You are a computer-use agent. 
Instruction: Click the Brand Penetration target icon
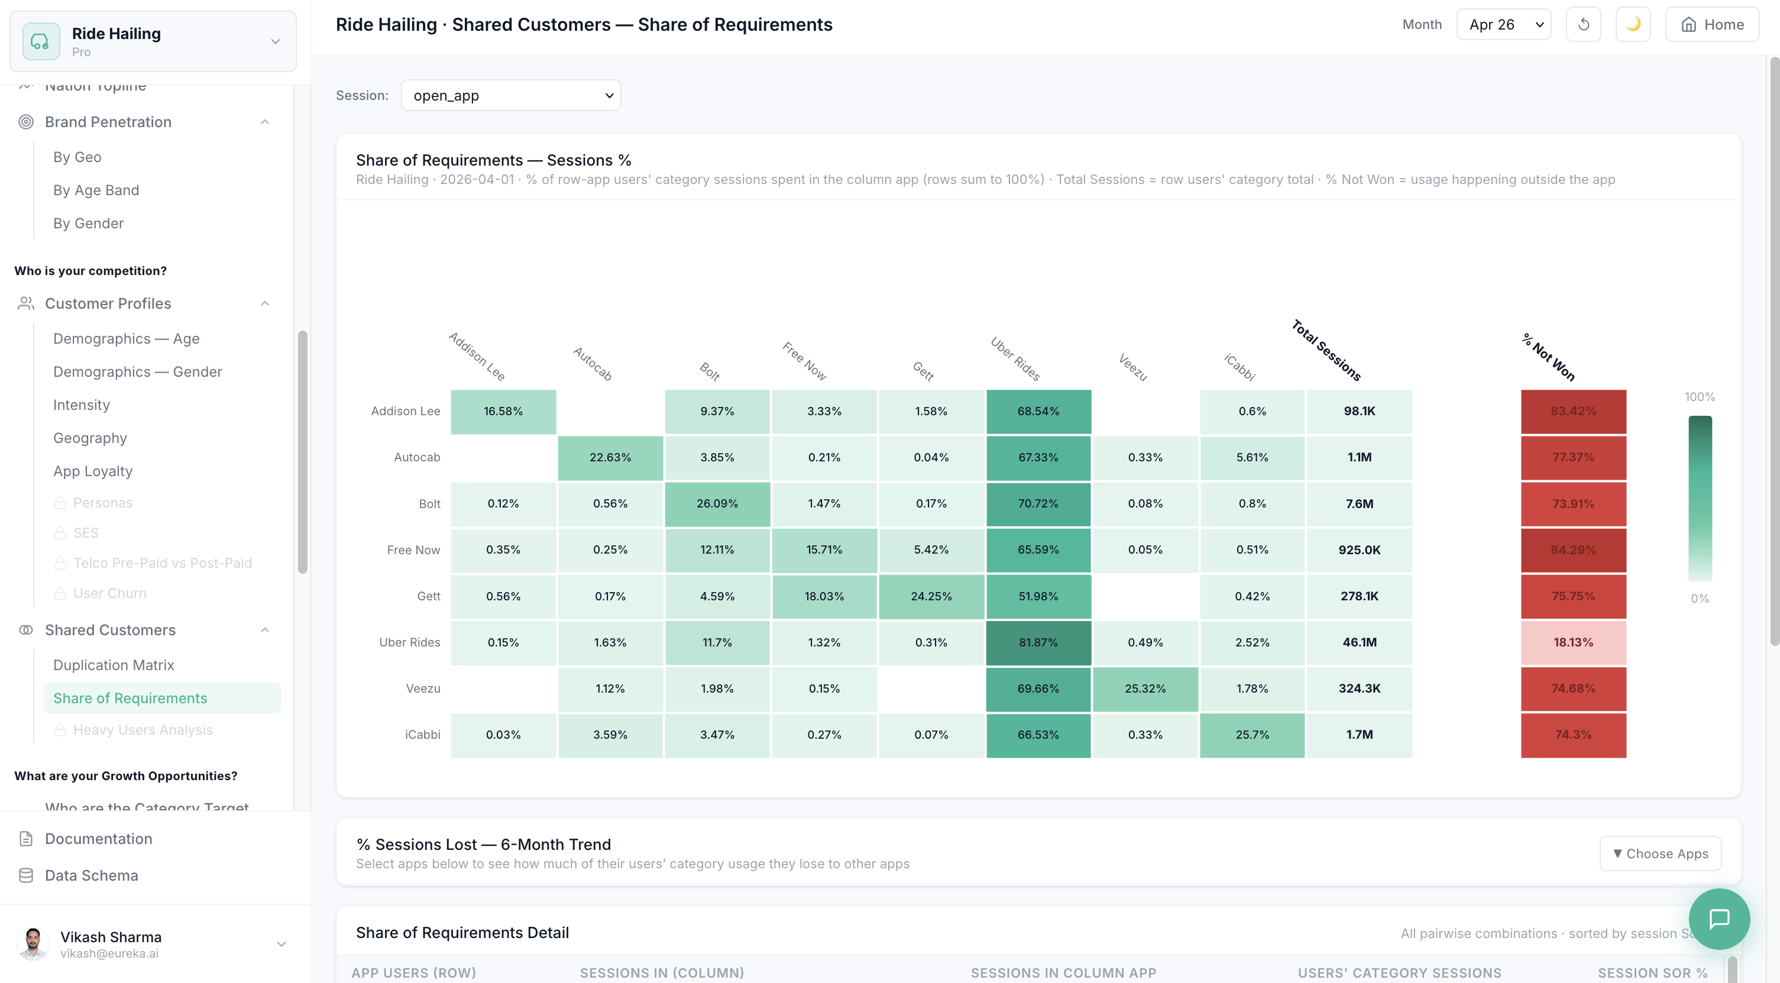click(x=26, y=122)
